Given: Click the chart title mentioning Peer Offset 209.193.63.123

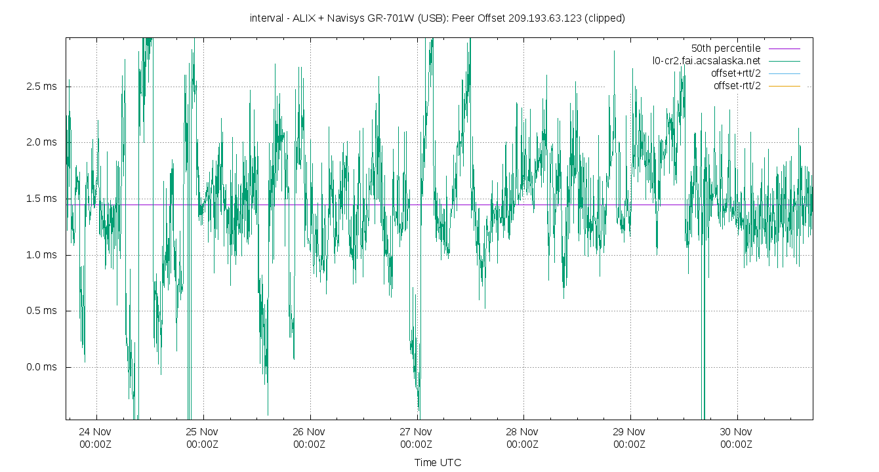Looking at the screenshot, I should (x=438, y=18).
